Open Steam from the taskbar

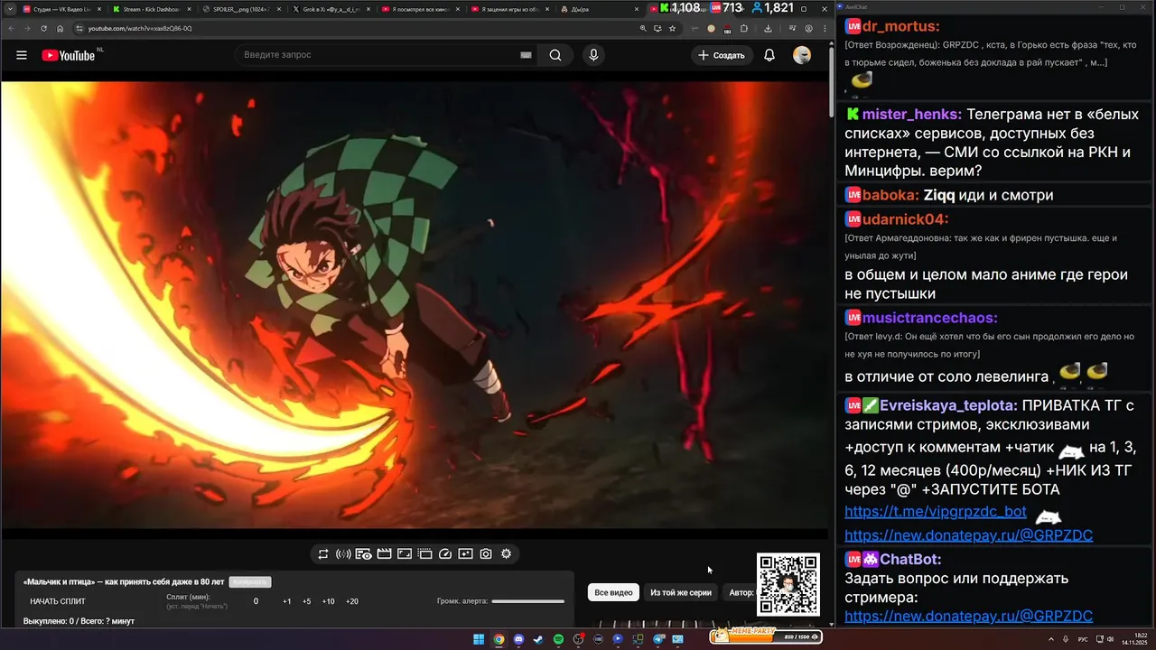[539, 639]
